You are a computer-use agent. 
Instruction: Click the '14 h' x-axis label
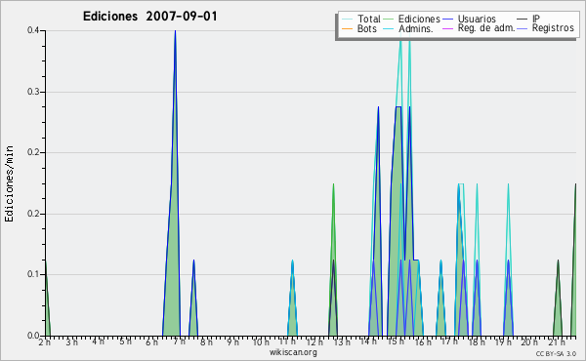pos(368,341)
